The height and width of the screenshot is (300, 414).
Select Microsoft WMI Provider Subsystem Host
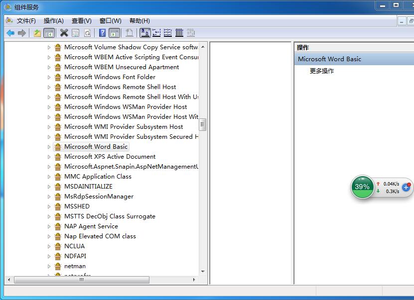[124, 127]
